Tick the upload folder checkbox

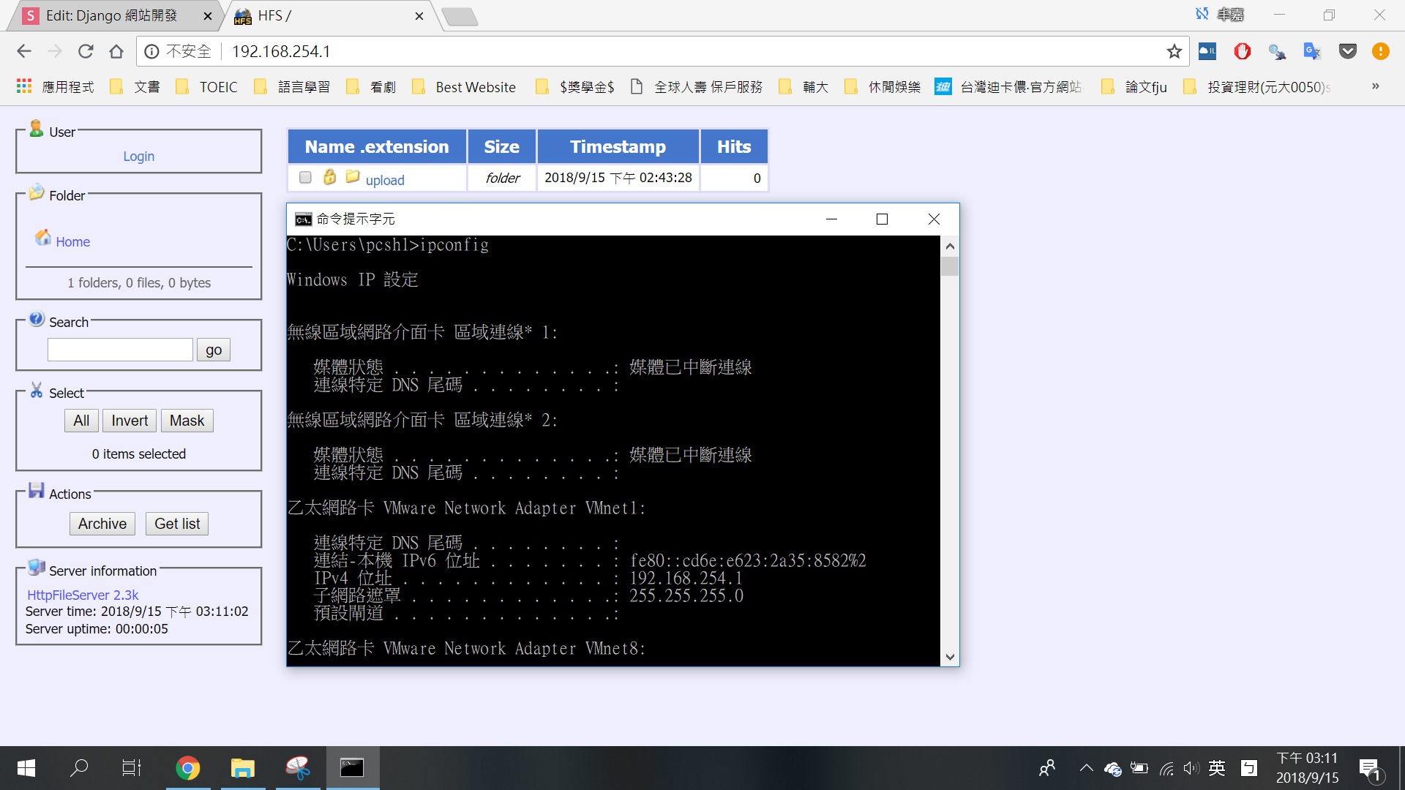[305, 178]
